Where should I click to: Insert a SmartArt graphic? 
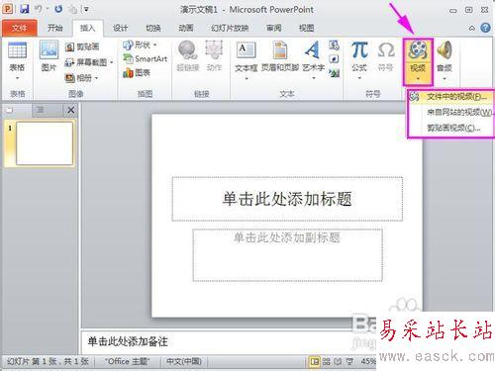[x=146, y=58]
